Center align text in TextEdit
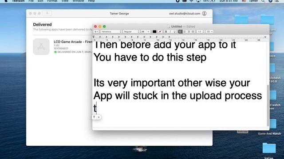 point(185,32)
